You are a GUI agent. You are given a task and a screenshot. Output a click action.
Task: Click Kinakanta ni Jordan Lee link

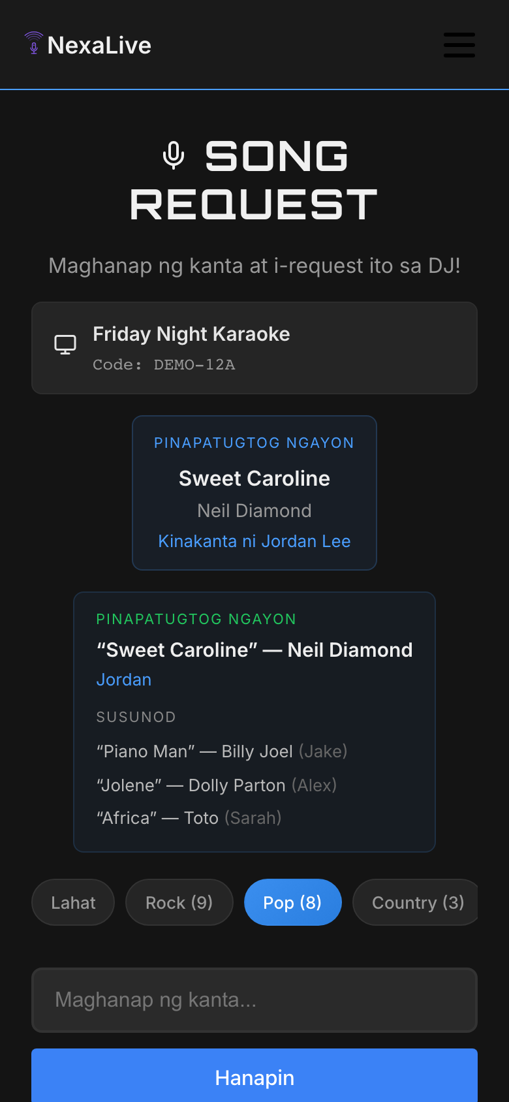[254, 541]
